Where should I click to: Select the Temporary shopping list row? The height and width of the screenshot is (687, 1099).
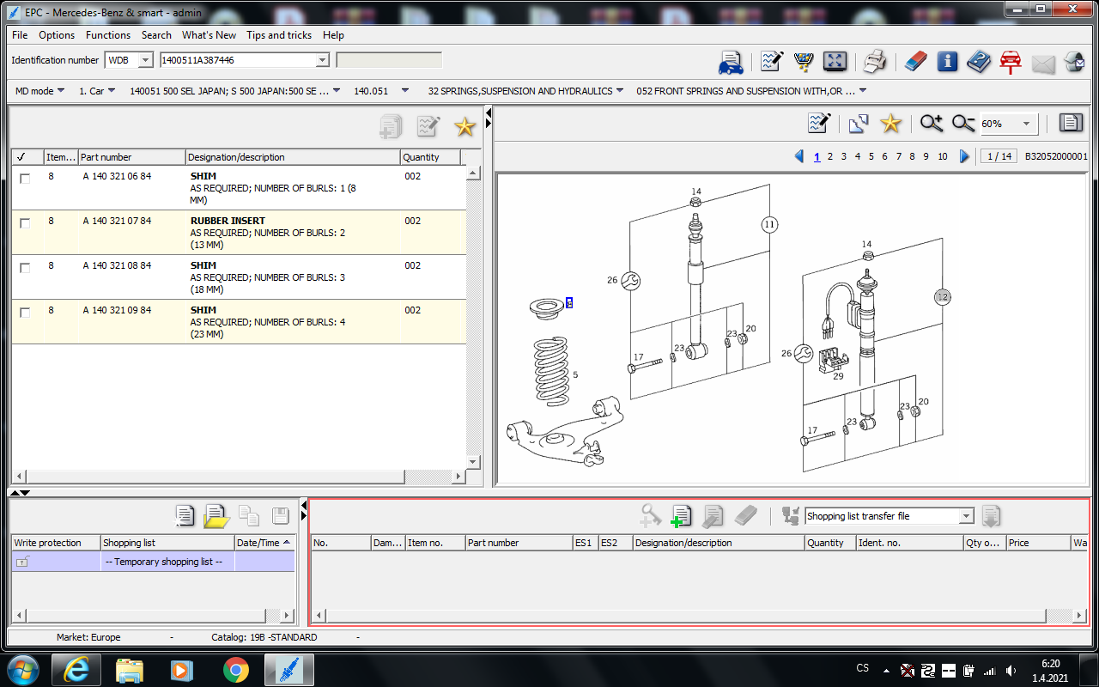click(153, 562)
